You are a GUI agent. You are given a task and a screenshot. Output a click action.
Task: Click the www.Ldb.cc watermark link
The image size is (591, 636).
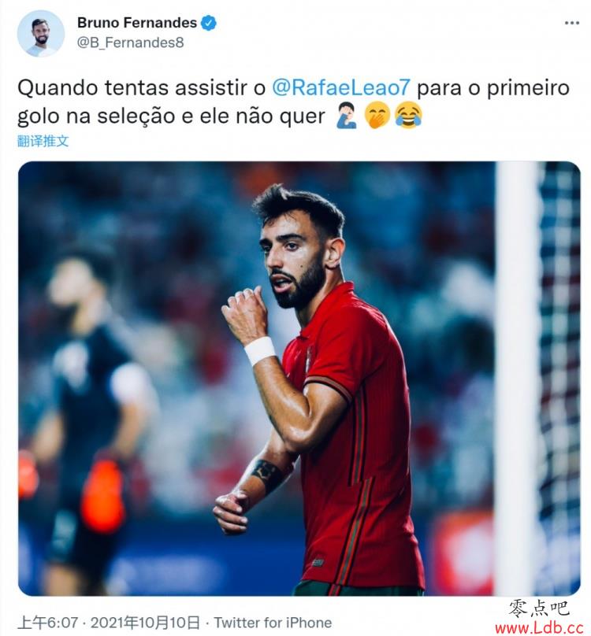pyautogui.click(x=539, y=628)
